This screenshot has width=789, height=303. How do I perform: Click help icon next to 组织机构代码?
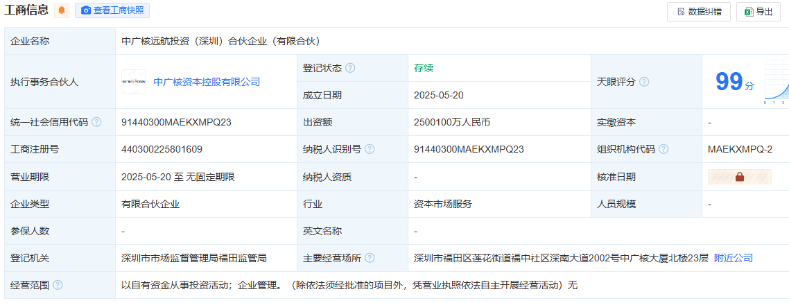[x=664, y=149]
